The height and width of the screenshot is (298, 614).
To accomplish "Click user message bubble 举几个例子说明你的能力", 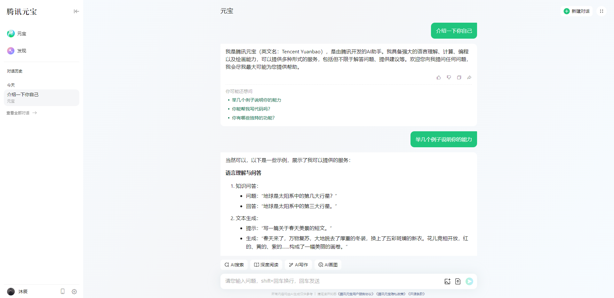I will [x=443, y=139].
